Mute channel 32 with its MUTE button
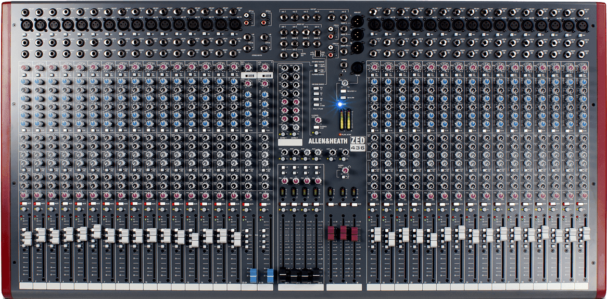The height and width of the screenshot is (299, 607). (581, 204)
